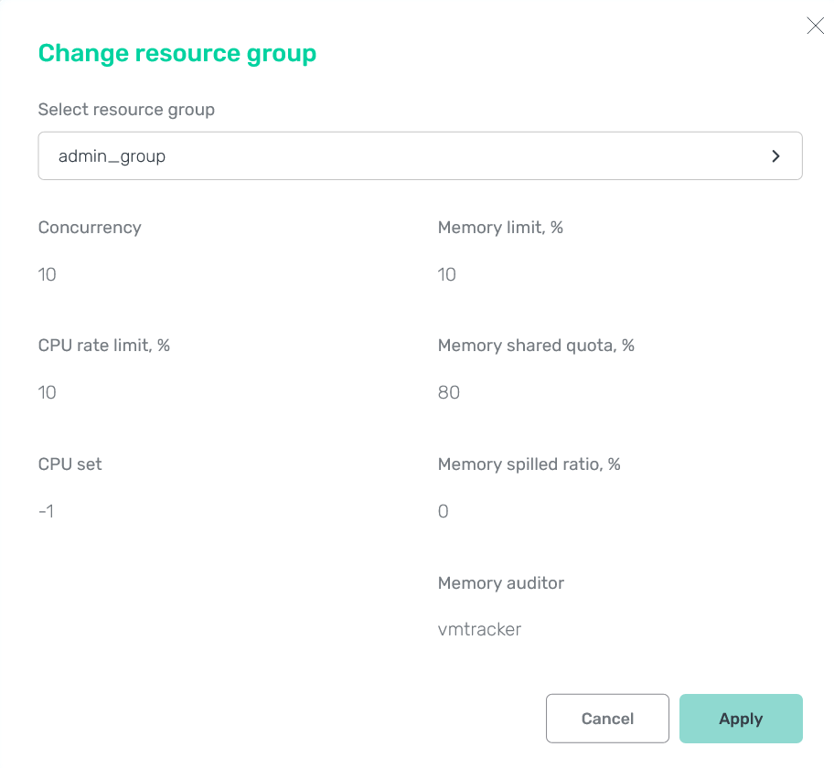834x768 pixels.
Task: Click the vmtracker Memory auditor value
Action: [x=479, y=629]
